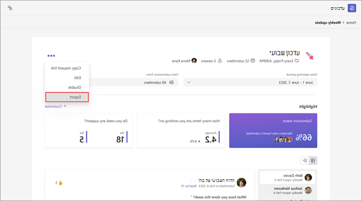Click Beth Davies' avatar in submitter list

pyautogui.click(x=308, y=177)
